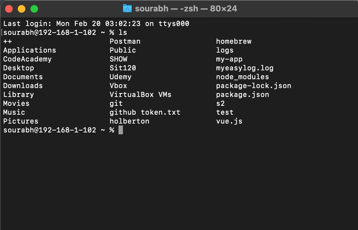Select the package.json file name
The width and height of the screenshot is (358, 230).
[x=242, y=94]
